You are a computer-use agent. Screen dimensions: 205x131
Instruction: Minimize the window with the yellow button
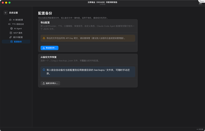click(x=6, y=3)
